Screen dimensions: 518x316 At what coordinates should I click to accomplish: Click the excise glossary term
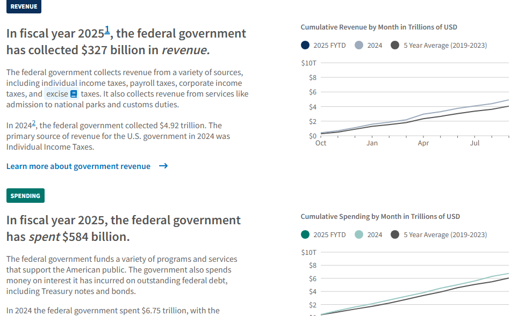click(x=57, y=94)
